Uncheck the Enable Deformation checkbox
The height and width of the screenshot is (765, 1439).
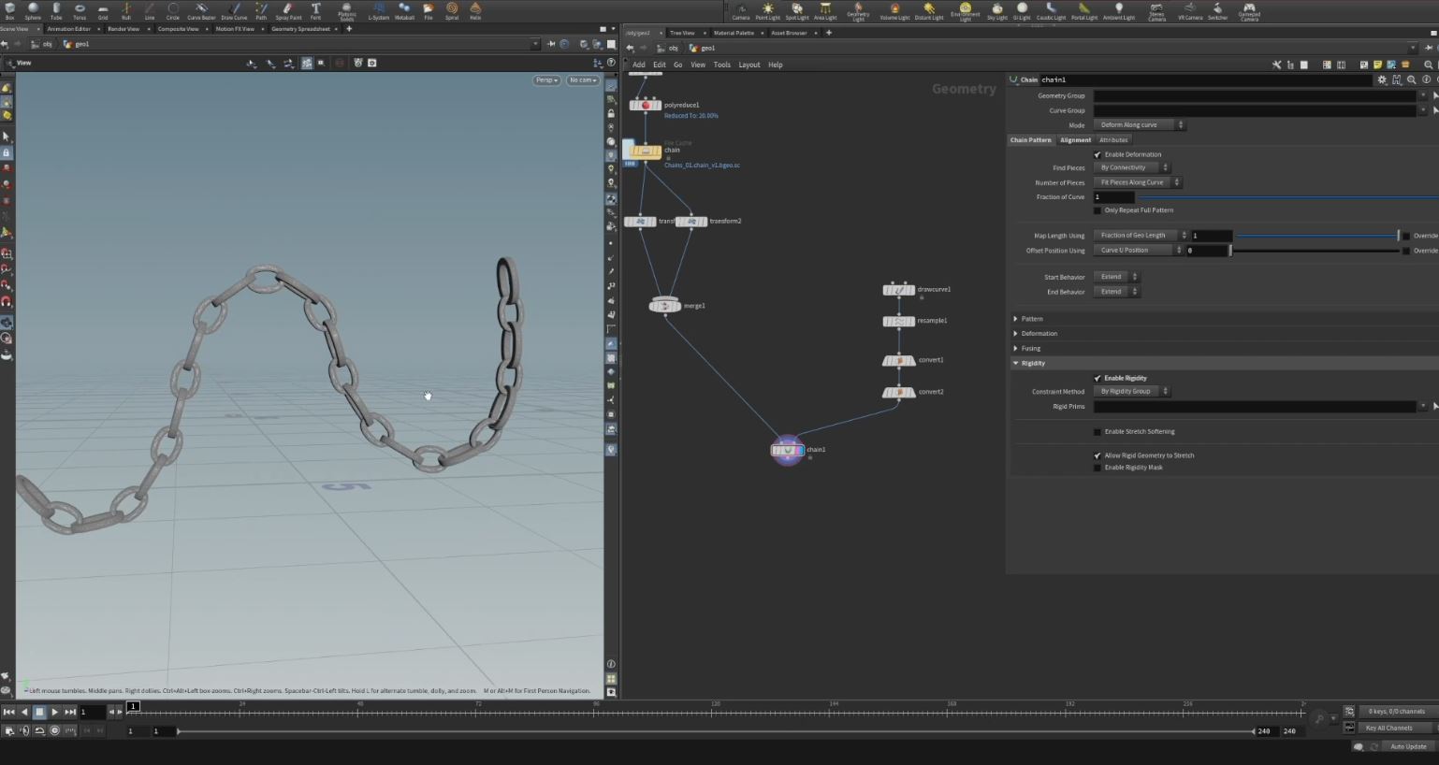(x=1097, y=153)
